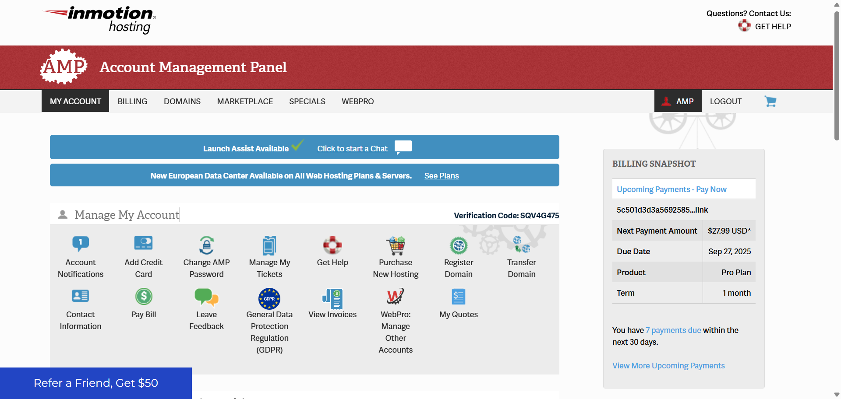Click the Pay Bill dollar icon

pyautogui.click(x=144, y=297)
